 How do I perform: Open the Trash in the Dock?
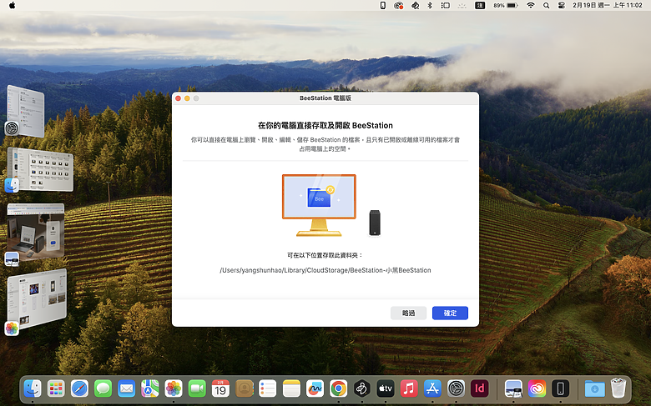pos(618,388)
